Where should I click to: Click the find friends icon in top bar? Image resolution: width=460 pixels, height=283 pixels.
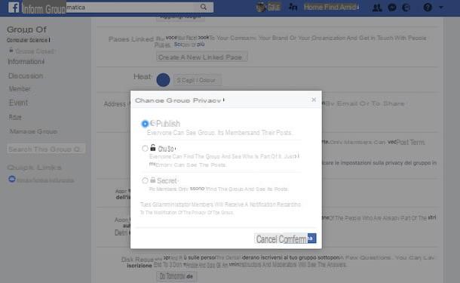click(x=293, y=7)
